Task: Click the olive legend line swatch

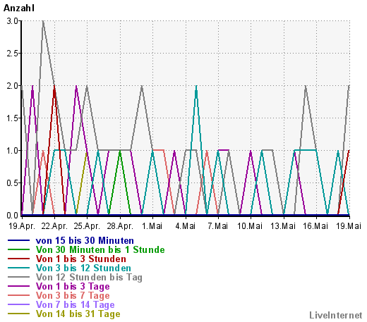Action: [18, 314]
